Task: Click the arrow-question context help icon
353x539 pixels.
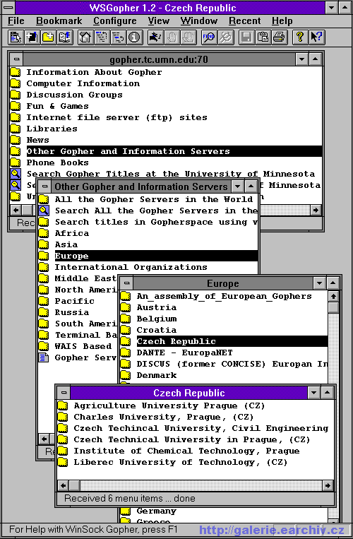Action: point(316,37)
